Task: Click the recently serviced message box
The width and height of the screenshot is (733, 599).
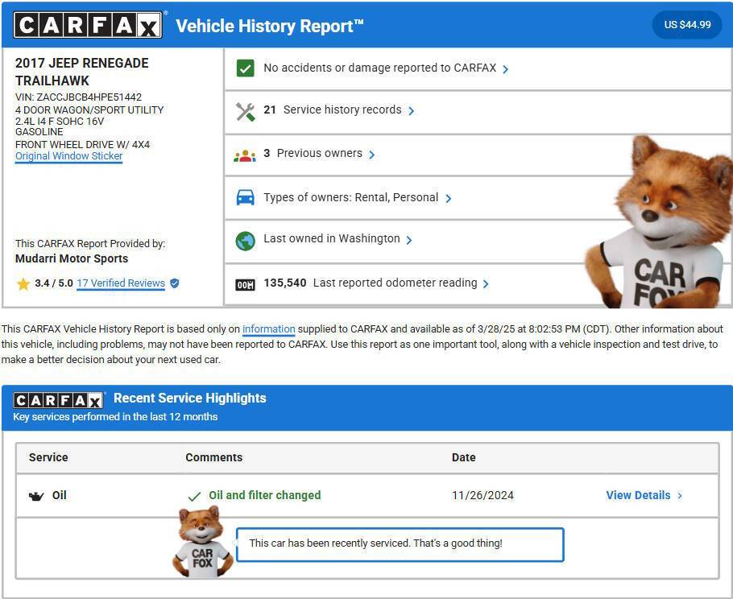Action: 400,544
